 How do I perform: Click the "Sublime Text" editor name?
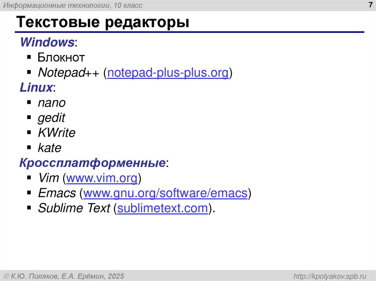pyautogui.click(x=74, y=208)
